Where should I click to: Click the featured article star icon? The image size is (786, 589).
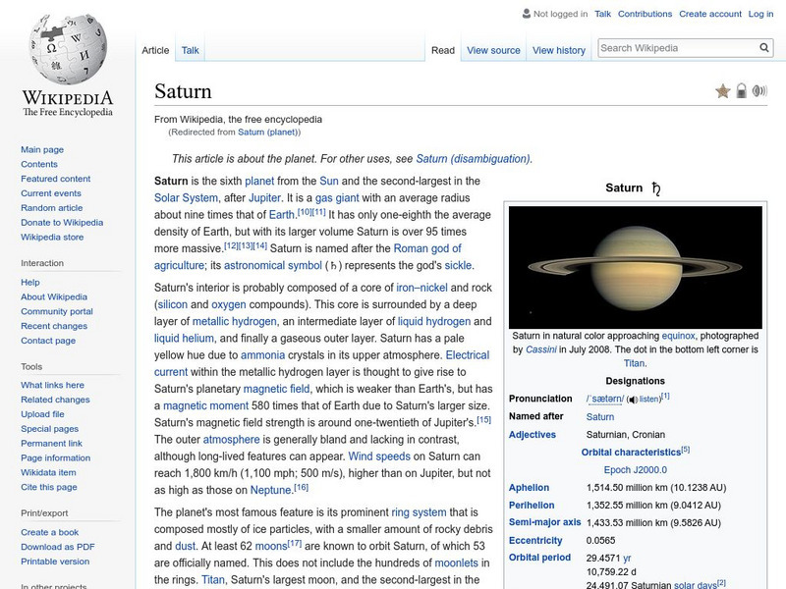pos(722,88)
